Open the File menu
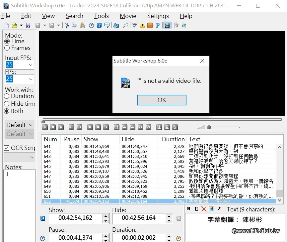 (x=6, y=16)
